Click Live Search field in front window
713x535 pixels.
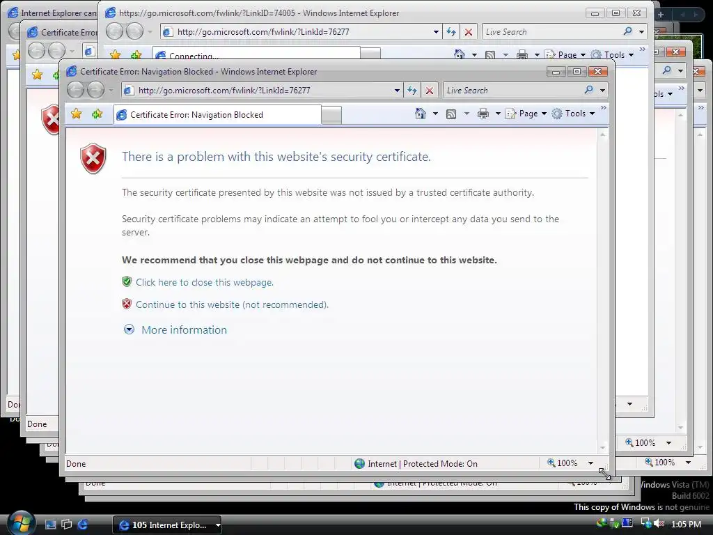click(512, 91)
